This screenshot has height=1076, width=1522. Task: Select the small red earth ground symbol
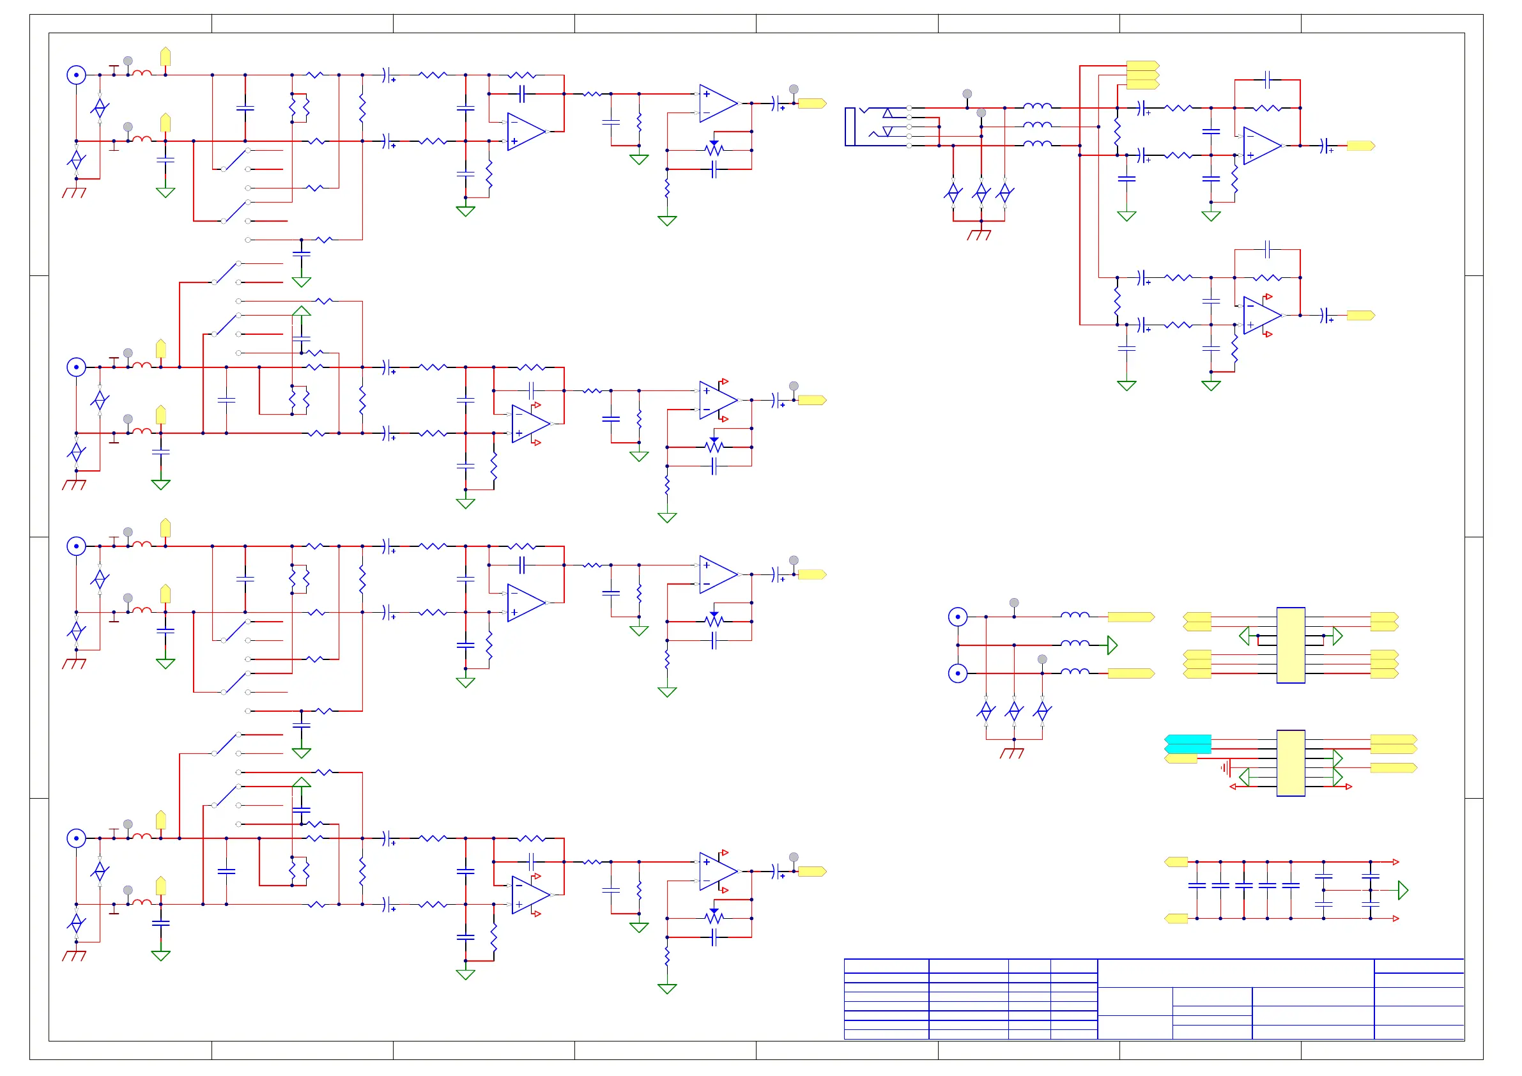click(x=1226, y=768)
